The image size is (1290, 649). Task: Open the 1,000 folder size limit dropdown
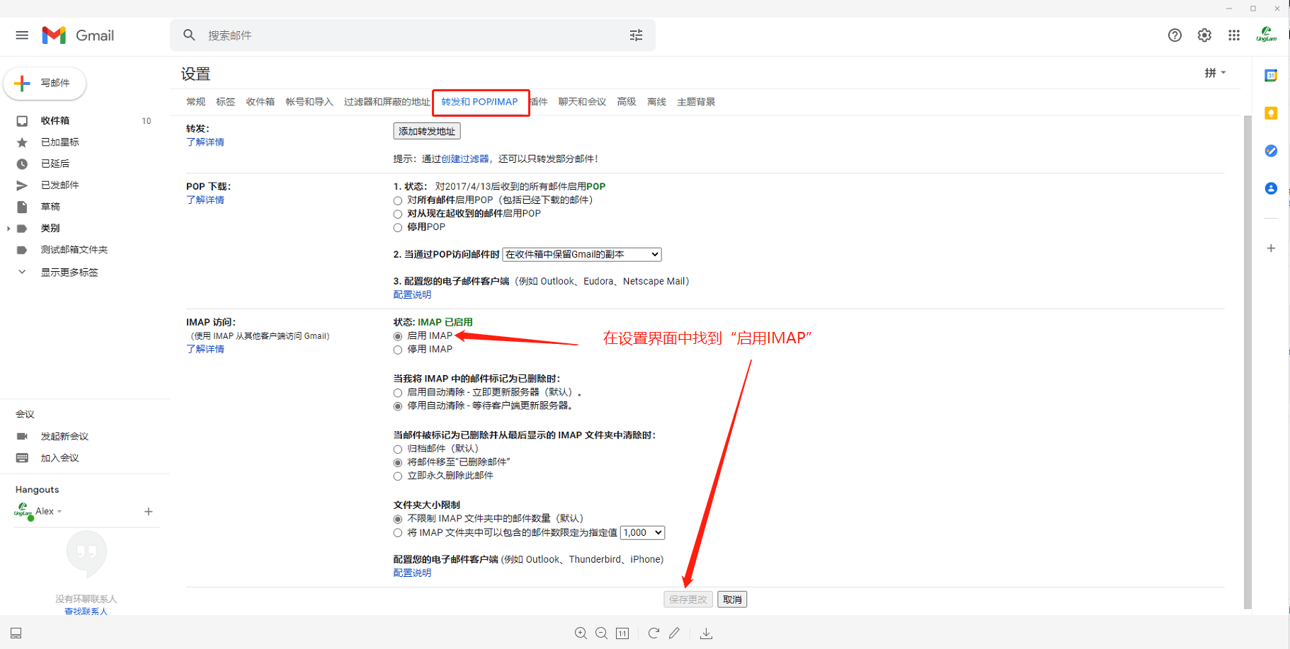coord(642,533)
